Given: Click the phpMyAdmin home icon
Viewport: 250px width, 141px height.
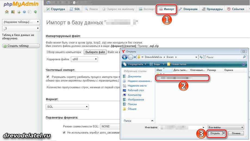Looking at the screenshot, I should coord(7,12).
